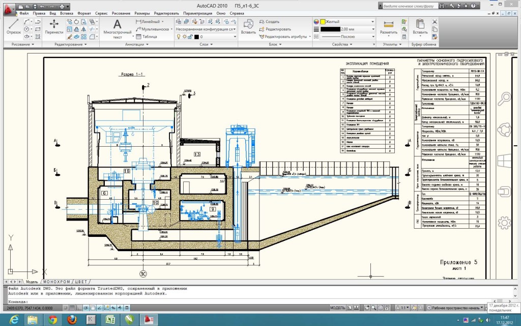Click the copy icon in Буфер обмена panel
521x326 pixels.
tap(435, 29)
